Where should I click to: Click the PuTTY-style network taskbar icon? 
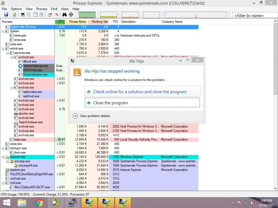coord(72,203)
